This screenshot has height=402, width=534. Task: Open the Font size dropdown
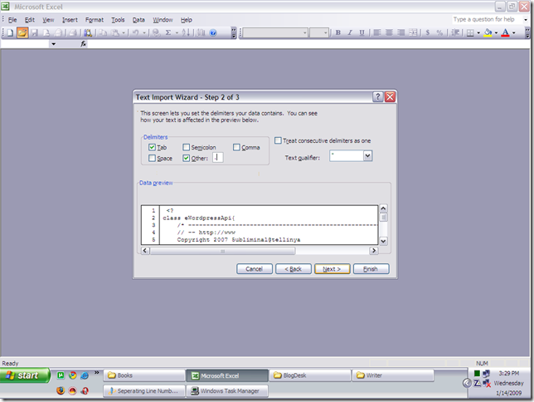(326, 32)
